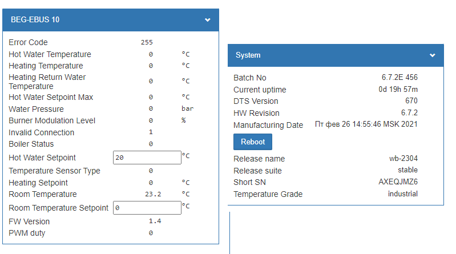Screen dimensions: 456x254
Task: Collapse the BEG-EBUS 10 panel chevron
Action: (x=208, y=20)
